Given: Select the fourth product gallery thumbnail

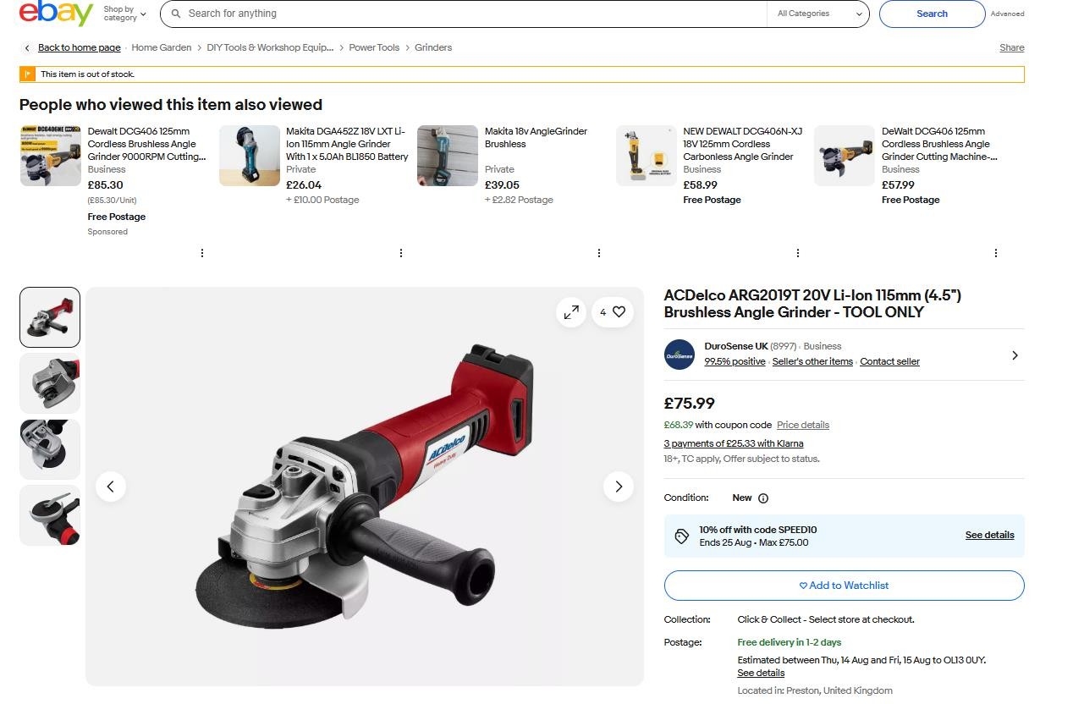Looking at the screenshot, I should [x=50, y=515].
